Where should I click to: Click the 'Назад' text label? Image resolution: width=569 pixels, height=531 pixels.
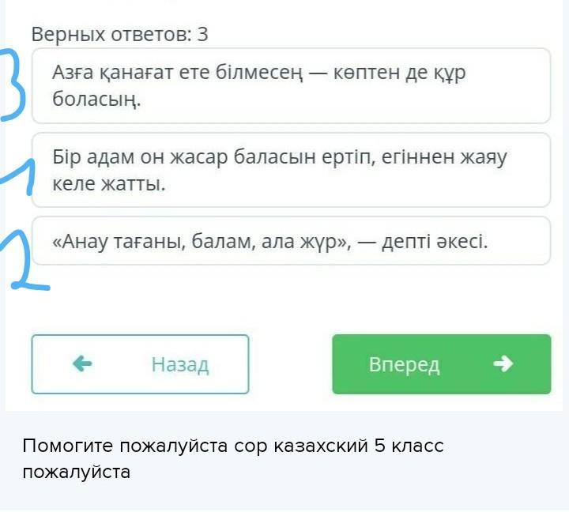(180, 364)
